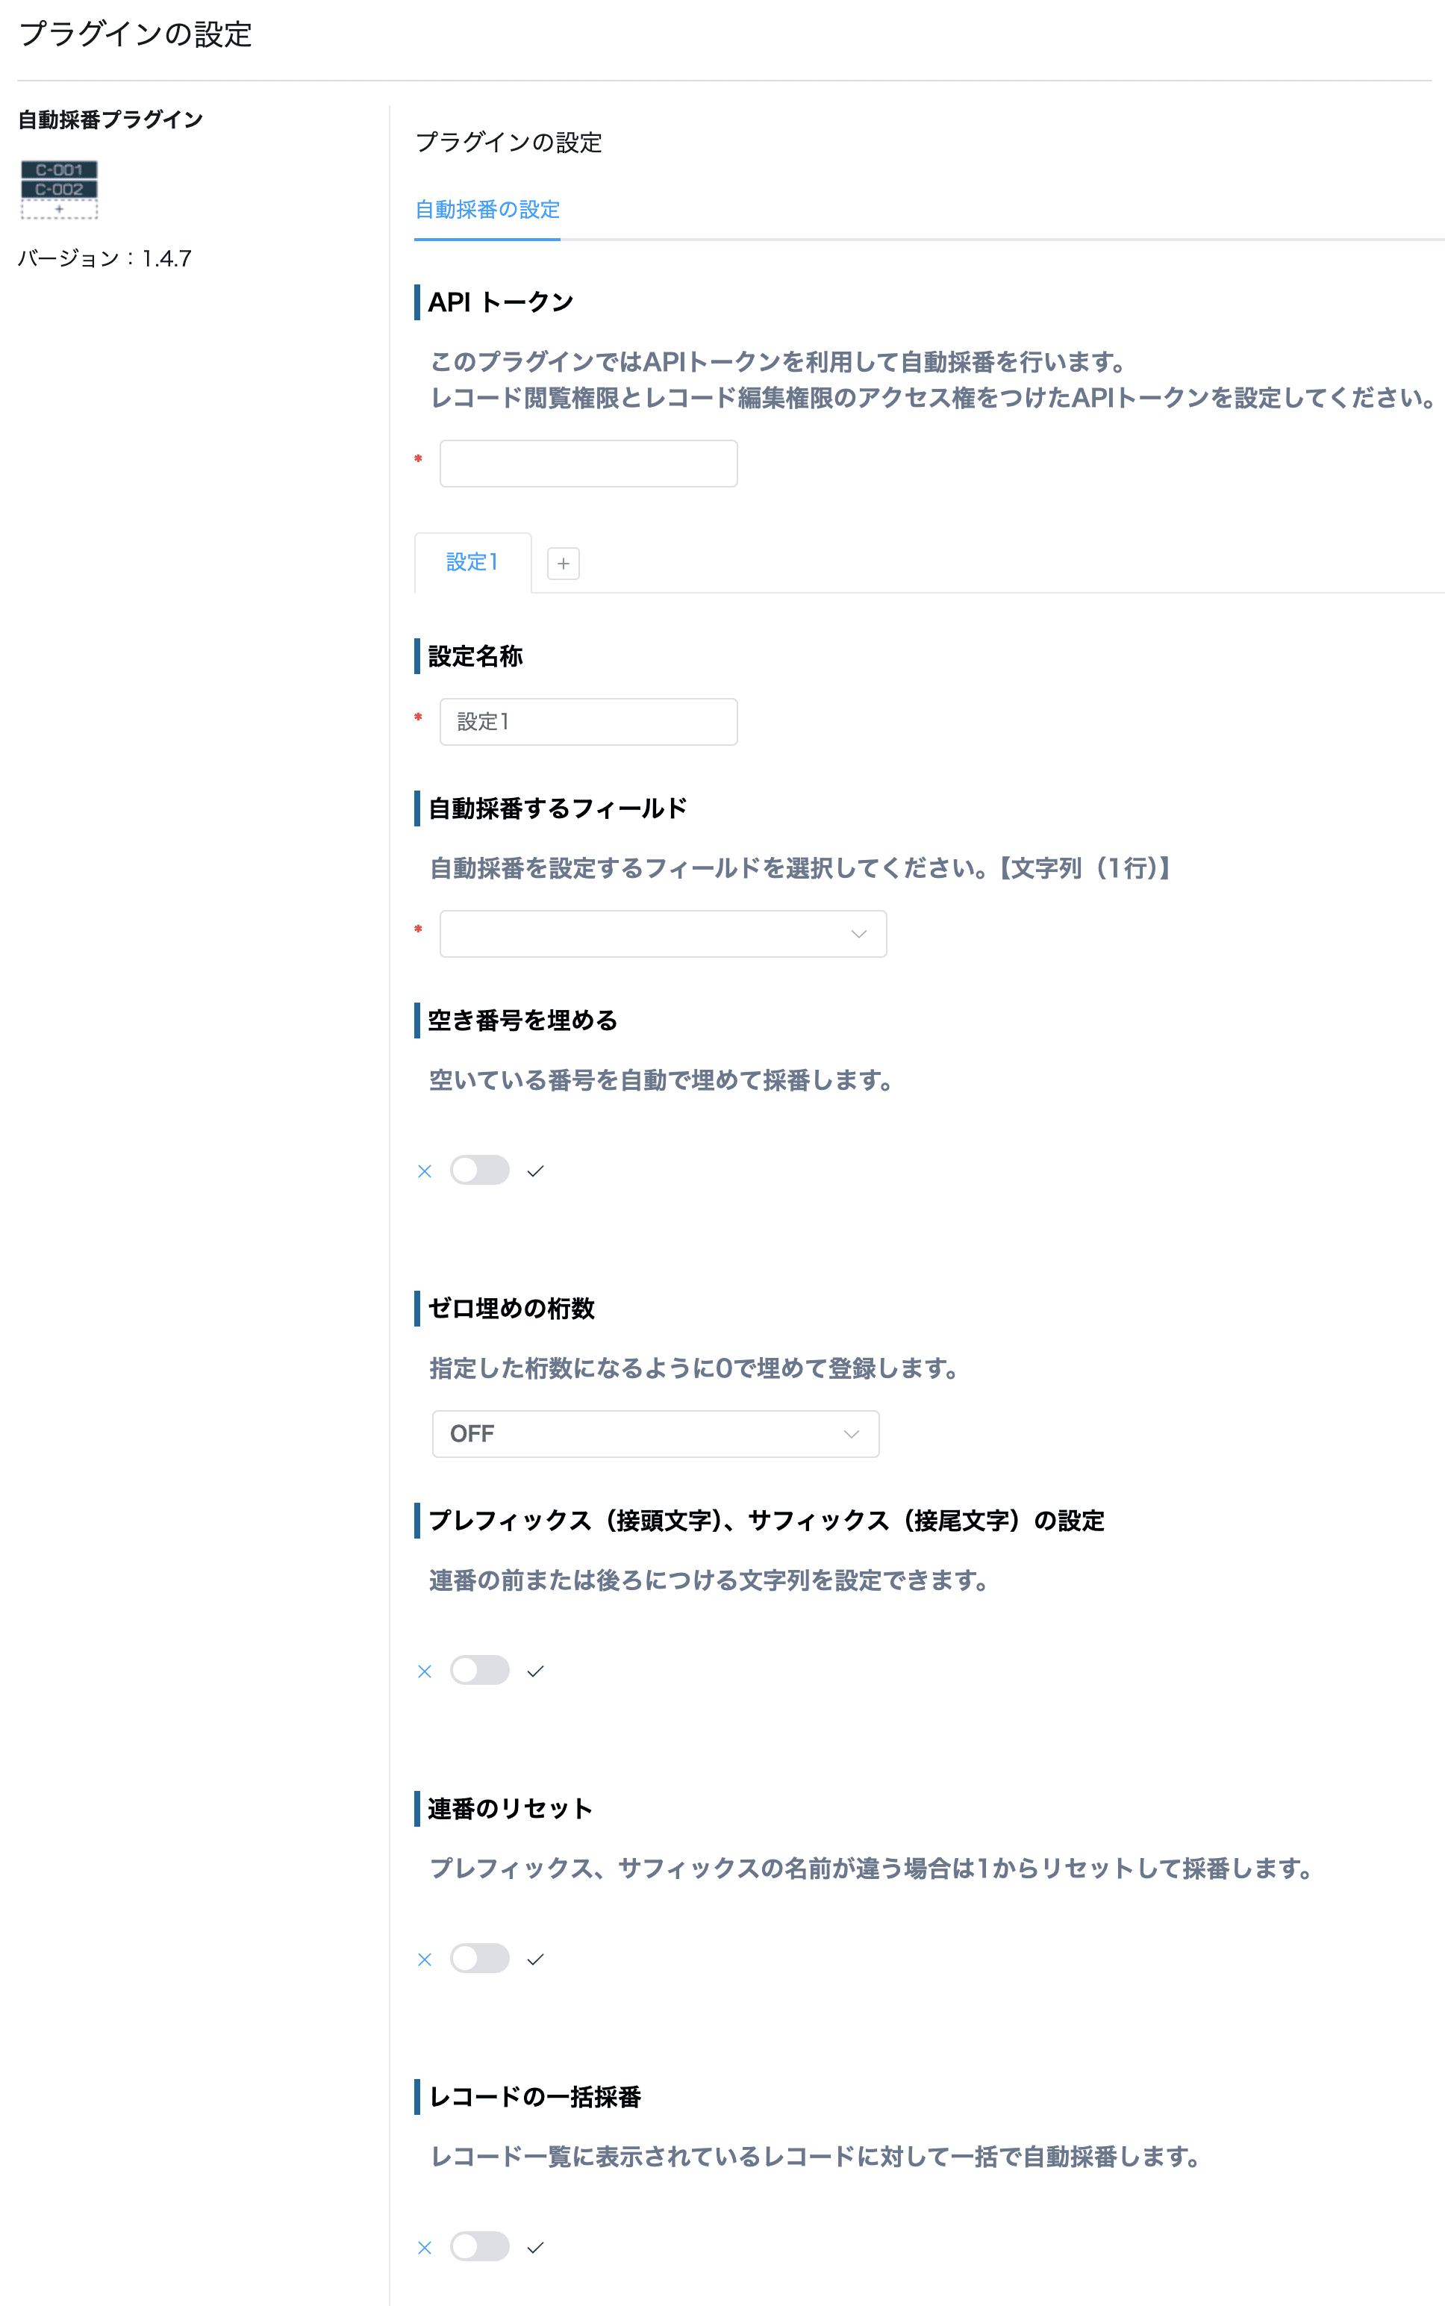
Task: Click checkmark icon beside レコードの一括採番 switch
Action: tap(535, 2247)
